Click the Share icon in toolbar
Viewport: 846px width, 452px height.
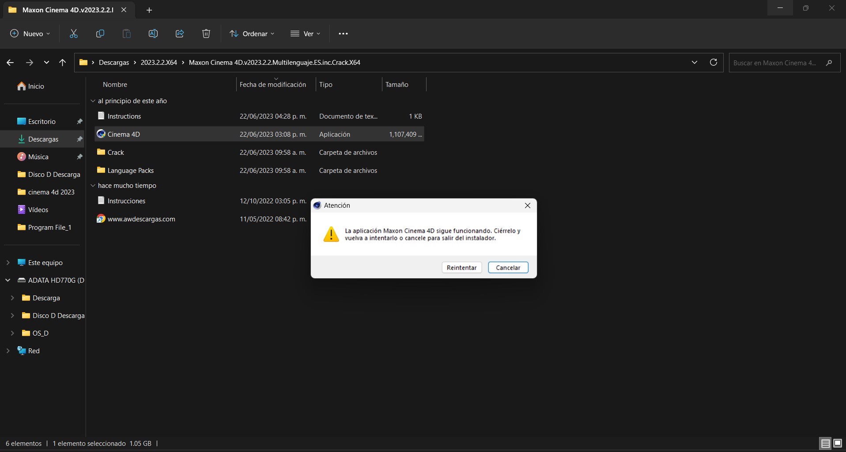[x=180, y=34]
